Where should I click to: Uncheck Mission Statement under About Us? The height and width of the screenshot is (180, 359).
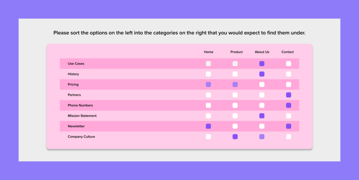(262, 116)
